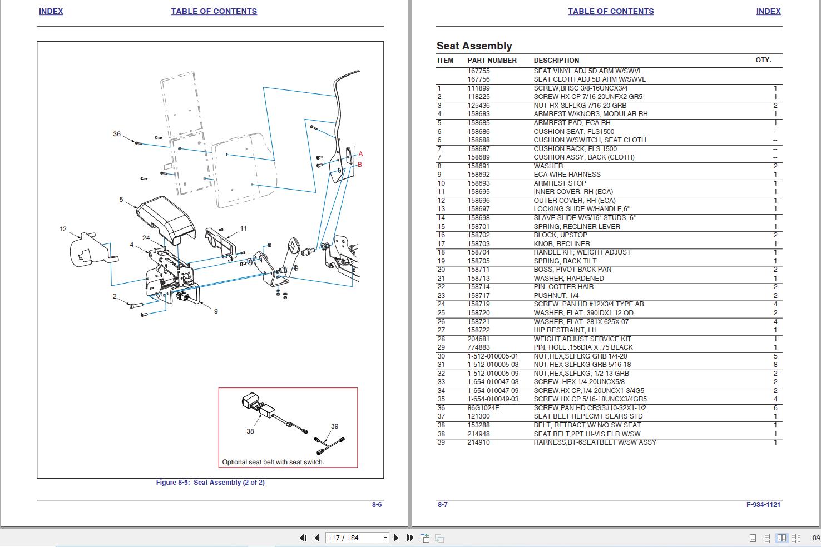Viewport: 821px width, 547px height.
Task: Click red callout letter A in diagram
Action: (360, 154)
